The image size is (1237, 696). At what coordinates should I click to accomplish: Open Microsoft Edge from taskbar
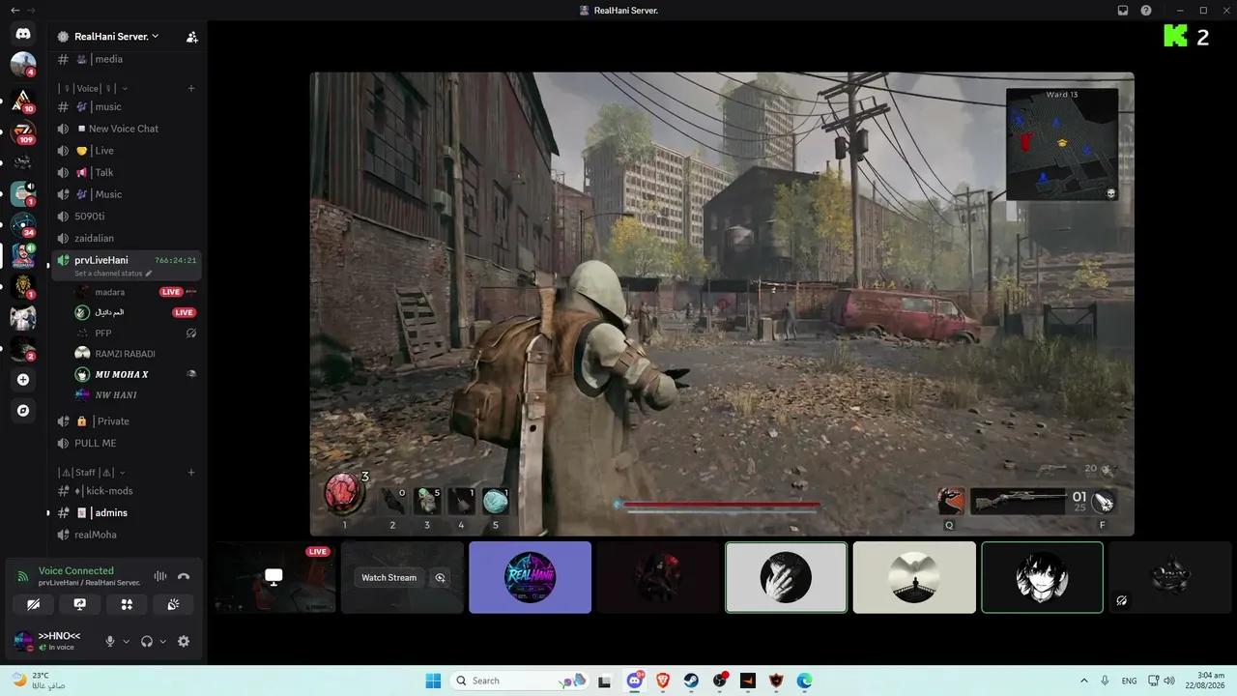(x=805, y=681)
